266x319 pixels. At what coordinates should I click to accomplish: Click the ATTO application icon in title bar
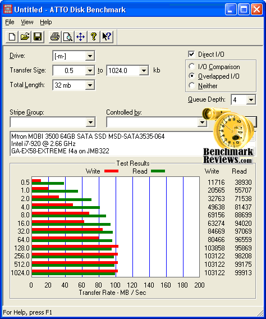pos(8,10)
